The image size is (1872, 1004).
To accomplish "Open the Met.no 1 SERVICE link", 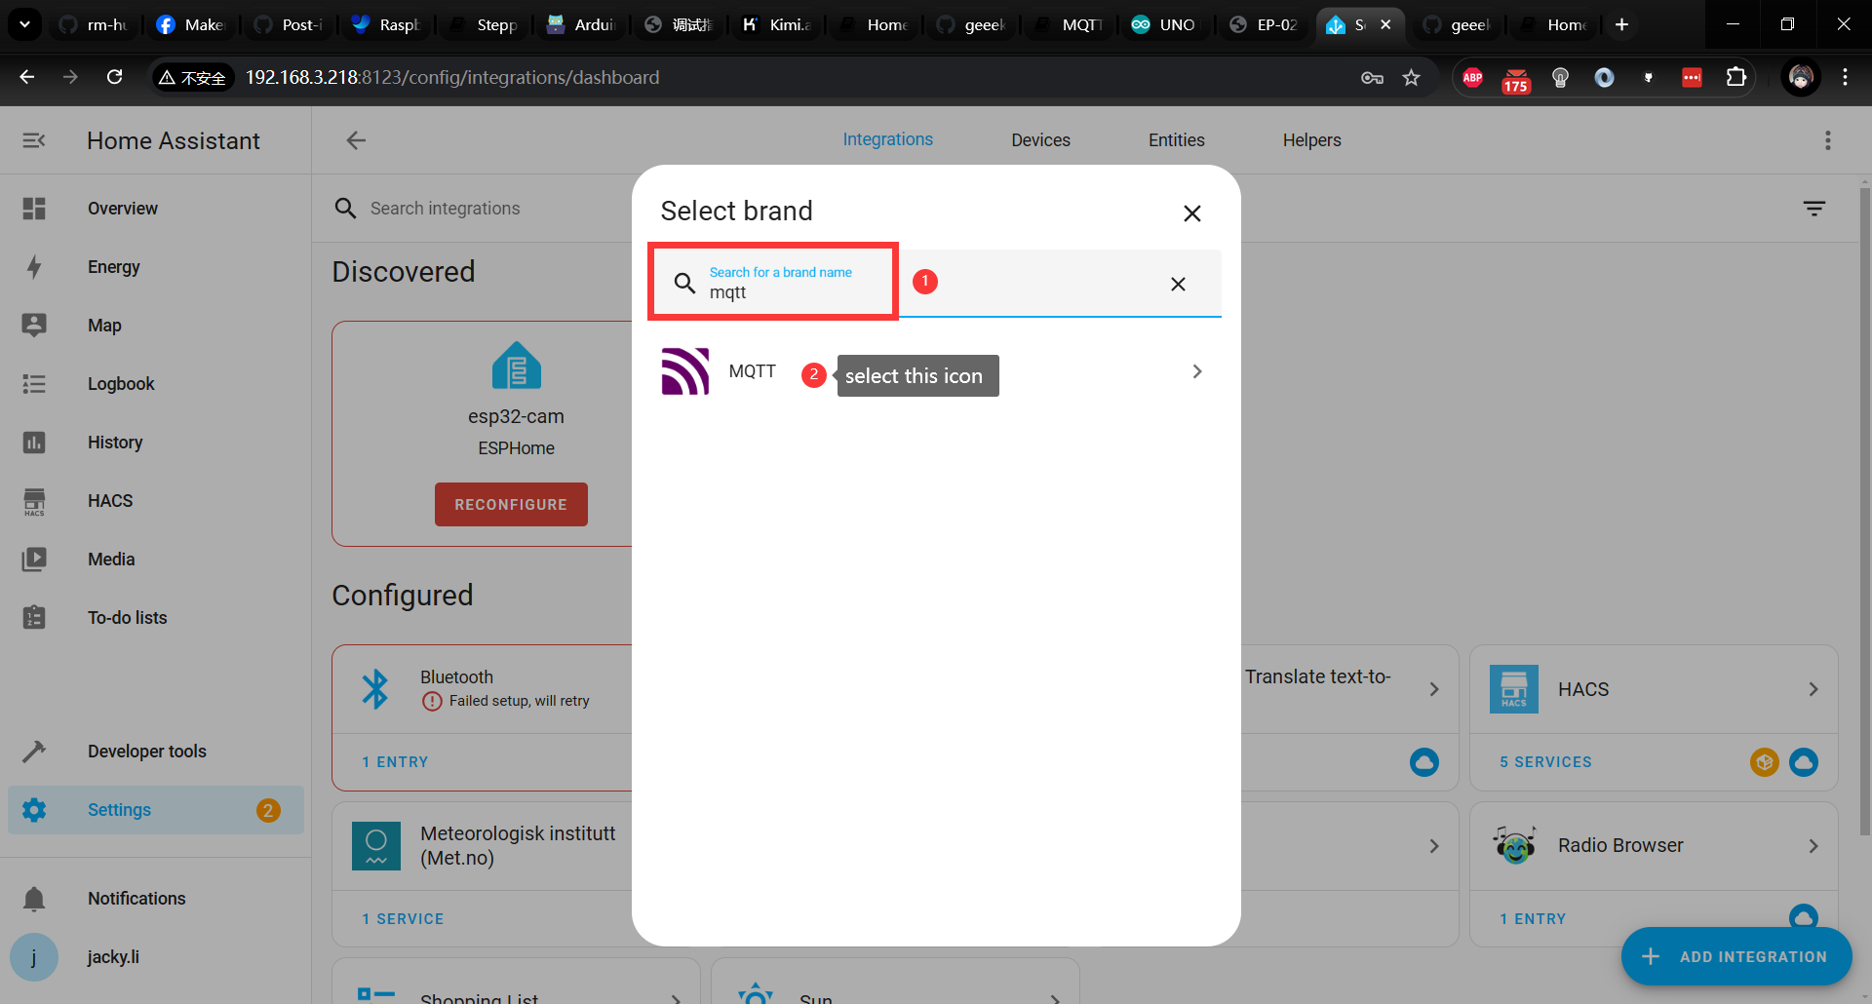I will [403, 919].
